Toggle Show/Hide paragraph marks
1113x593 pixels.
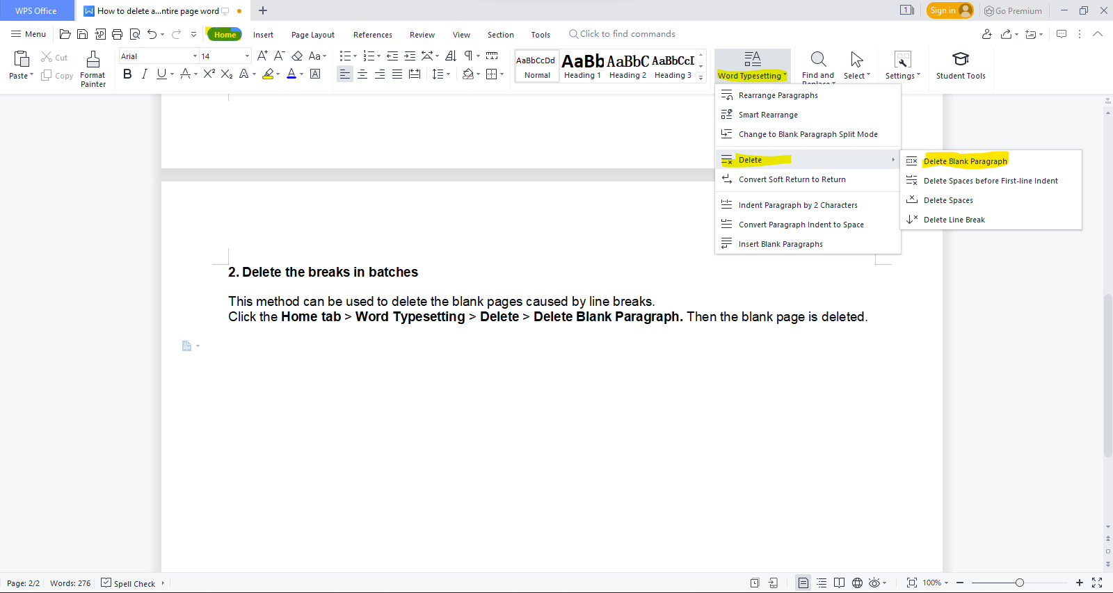point(469,56)
